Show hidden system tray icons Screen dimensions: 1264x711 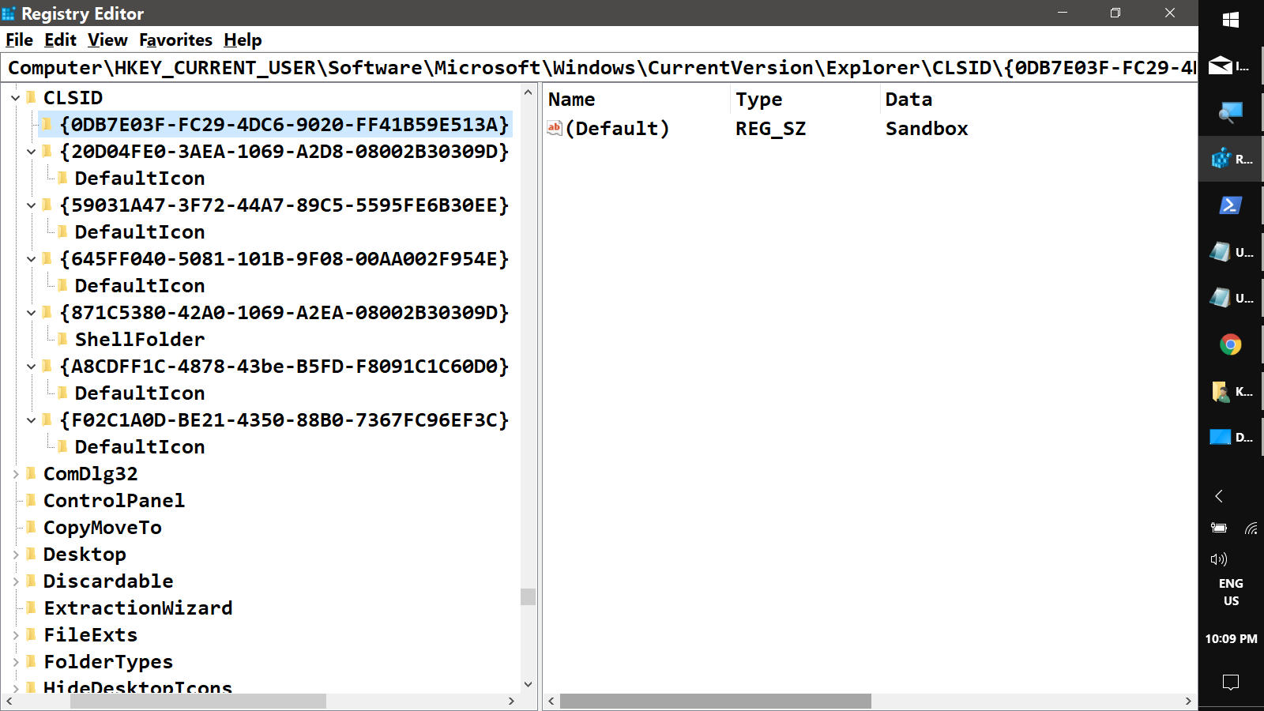click(x=1219, y=496)
